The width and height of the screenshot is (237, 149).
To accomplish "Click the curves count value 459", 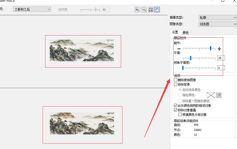I will [196, 125].
